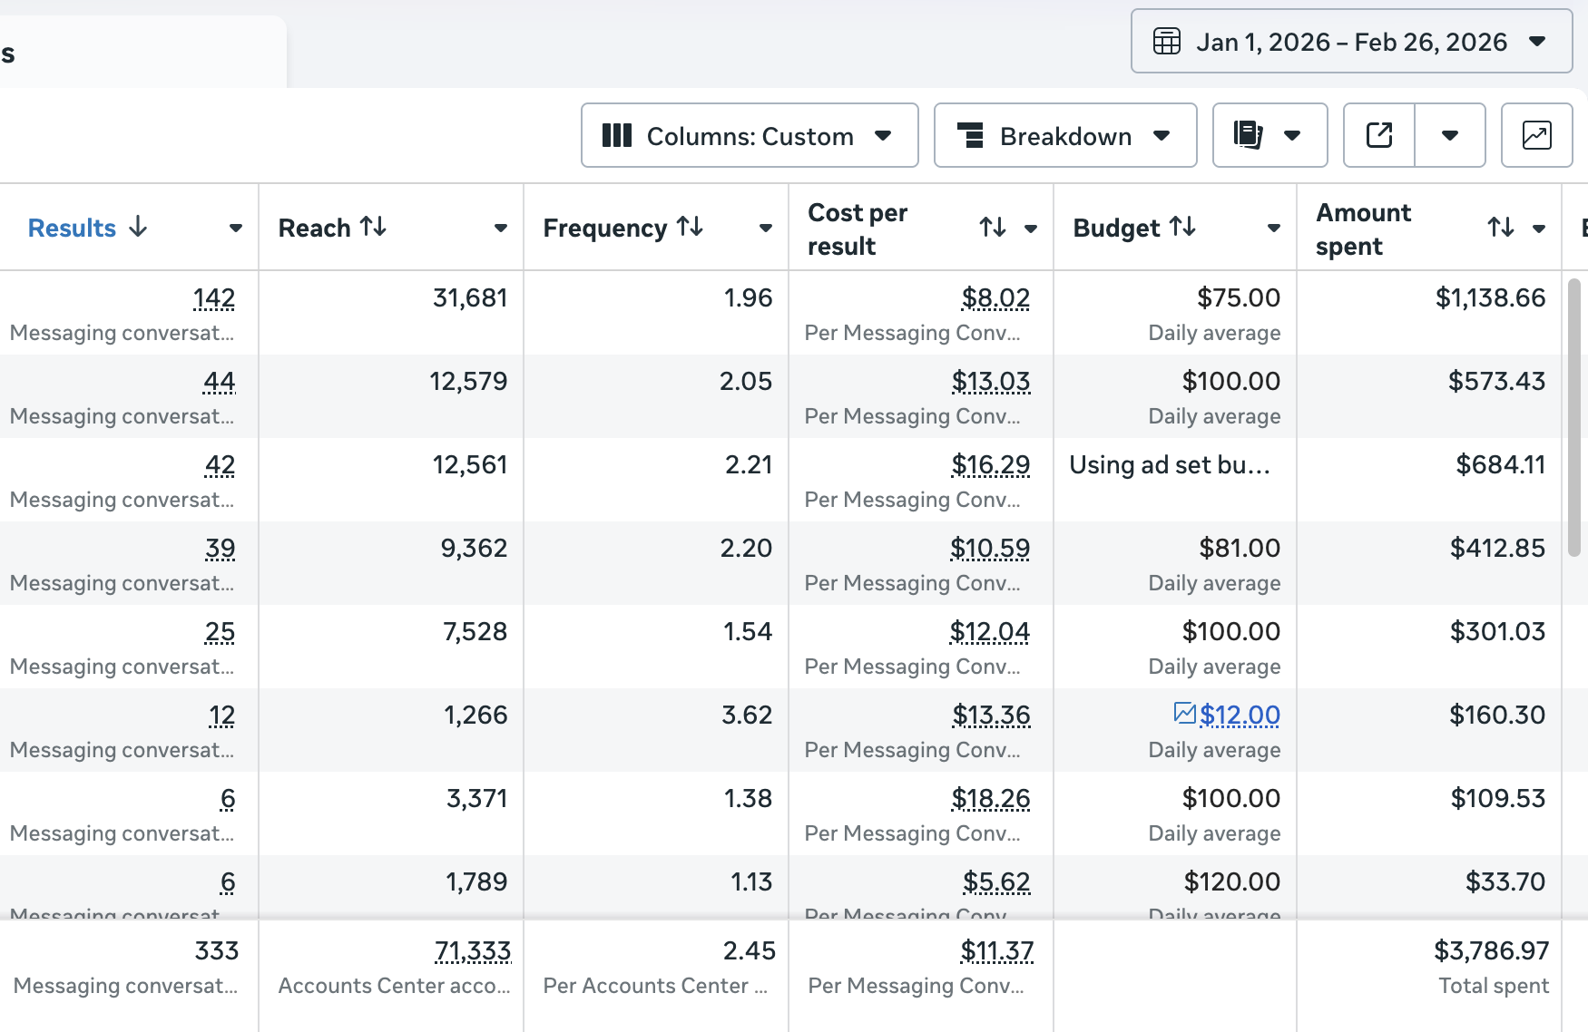Click the Results column header
The height and width of the screenshot is (1032, 1588).
coord(73,229)
